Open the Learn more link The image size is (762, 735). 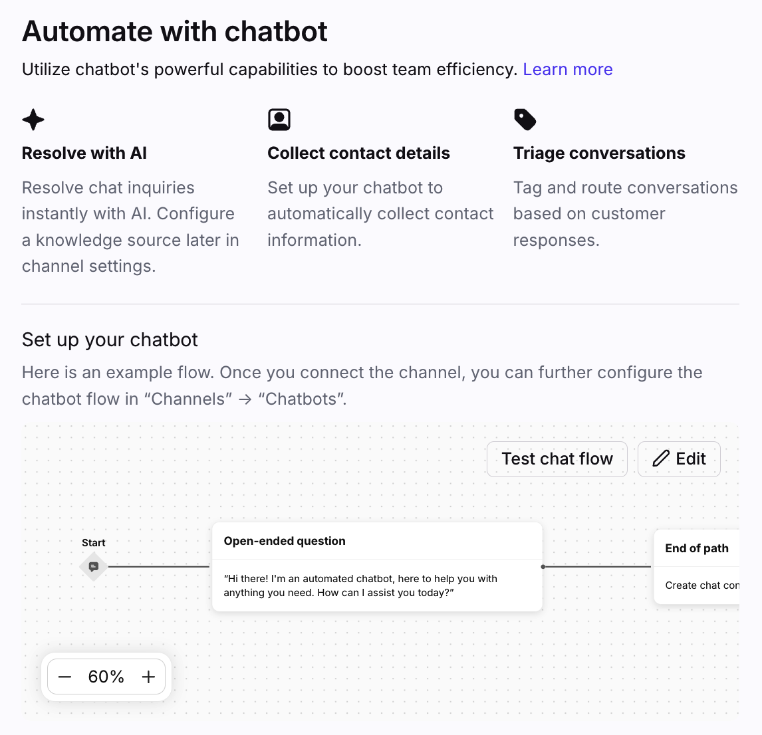pos(568,69)
